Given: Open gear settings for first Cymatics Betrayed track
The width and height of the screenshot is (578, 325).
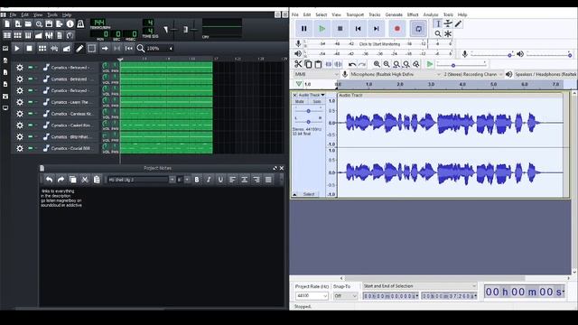Looking at the screenshot, I should click(20, 68).
